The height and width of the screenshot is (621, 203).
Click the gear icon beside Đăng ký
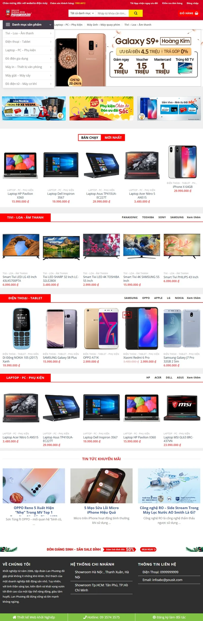tap(154, 617)
